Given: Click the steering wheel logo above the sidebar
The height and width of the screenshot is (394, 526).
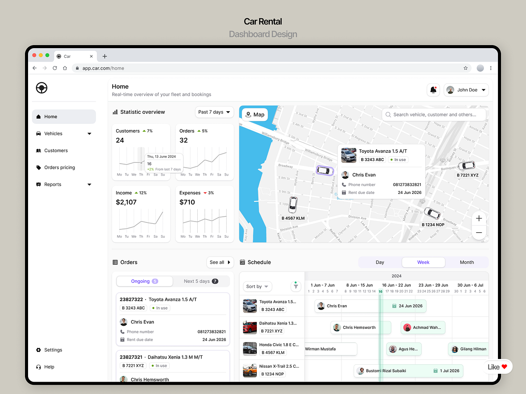Looking at the screenshot, I should tap(41, 88).
